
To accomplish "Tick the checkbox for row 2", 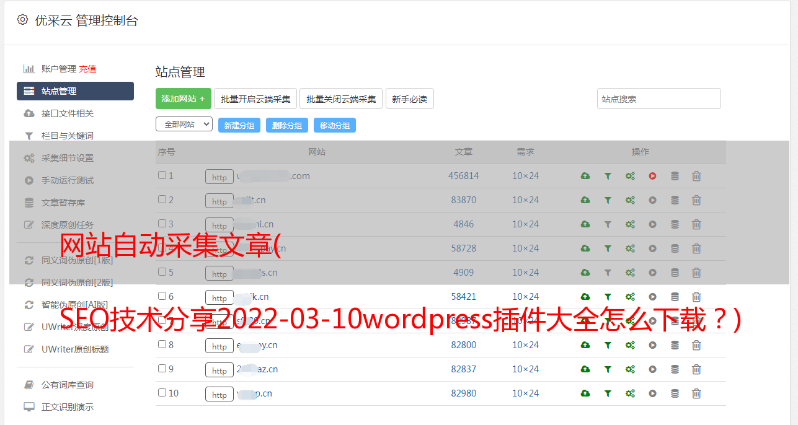I will 162,199.
